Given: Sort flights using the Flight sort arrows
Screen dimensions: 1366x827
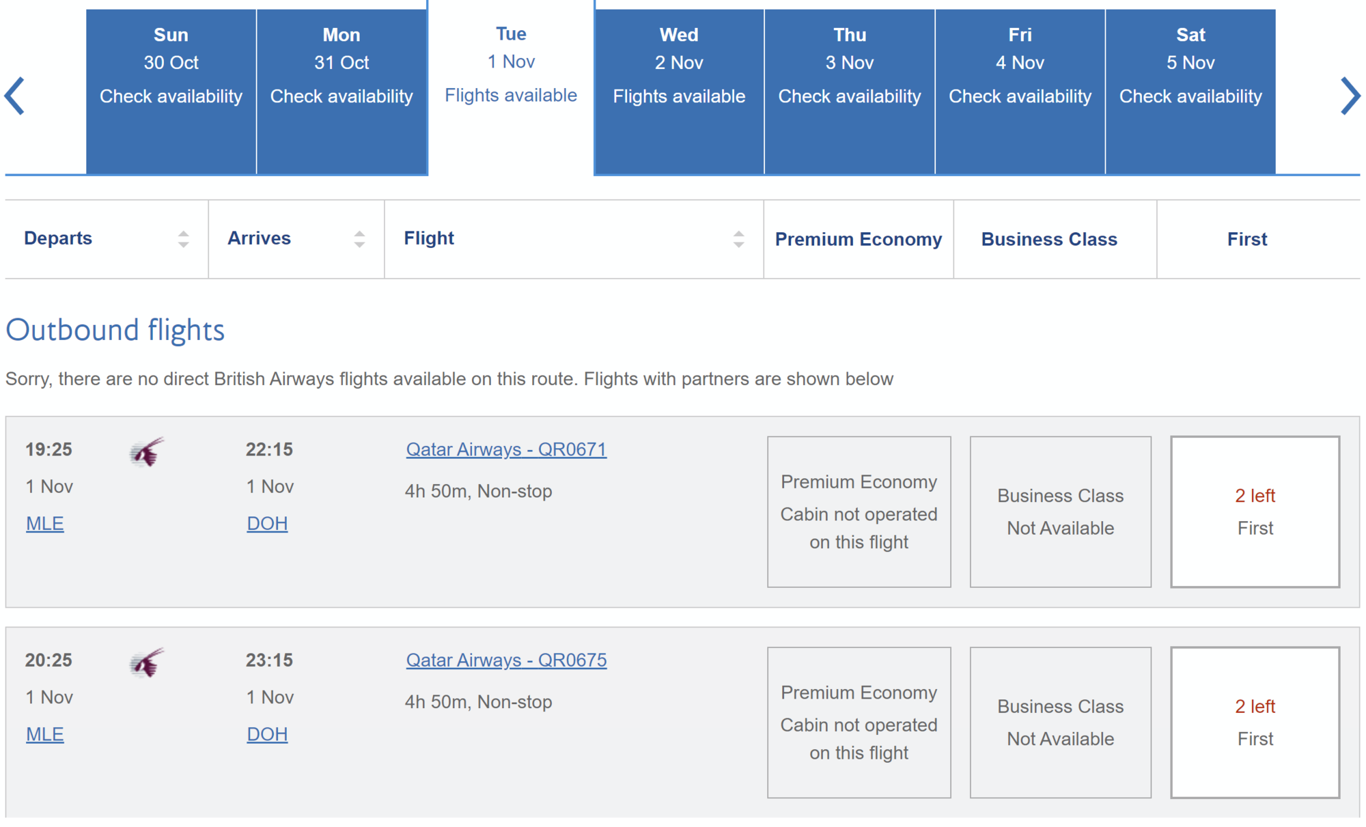Looking at the screenshot, I should [739, 238].
